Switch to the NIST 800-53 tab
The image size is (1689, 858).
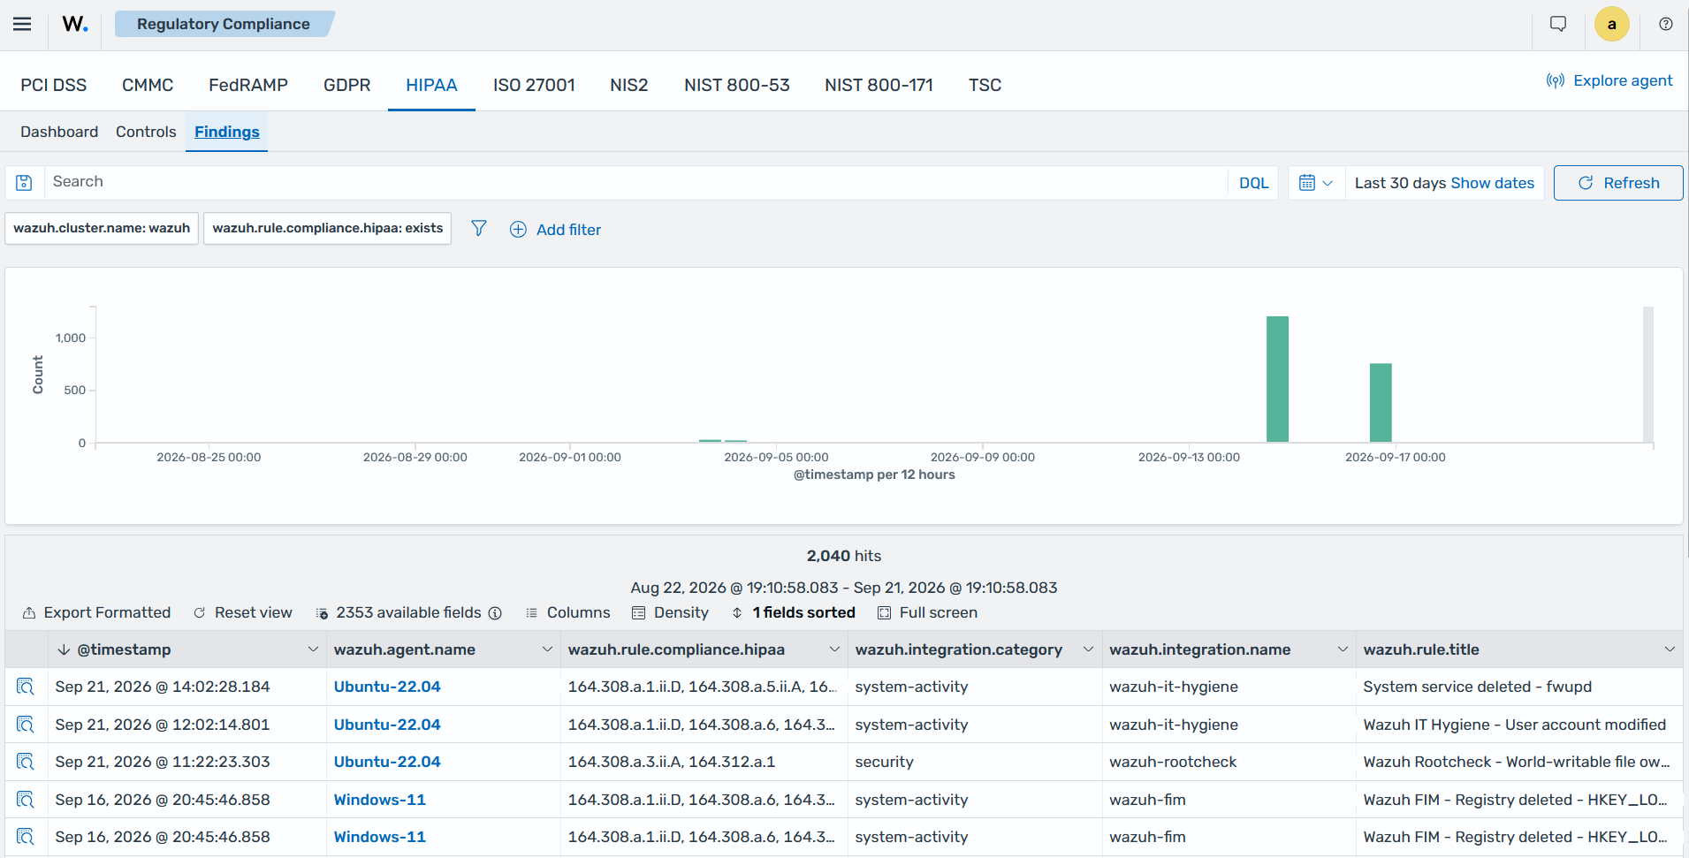pos(737,85)
